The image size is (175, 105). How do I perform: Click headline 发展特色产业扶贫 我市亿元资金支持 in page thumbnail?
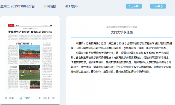30,32
